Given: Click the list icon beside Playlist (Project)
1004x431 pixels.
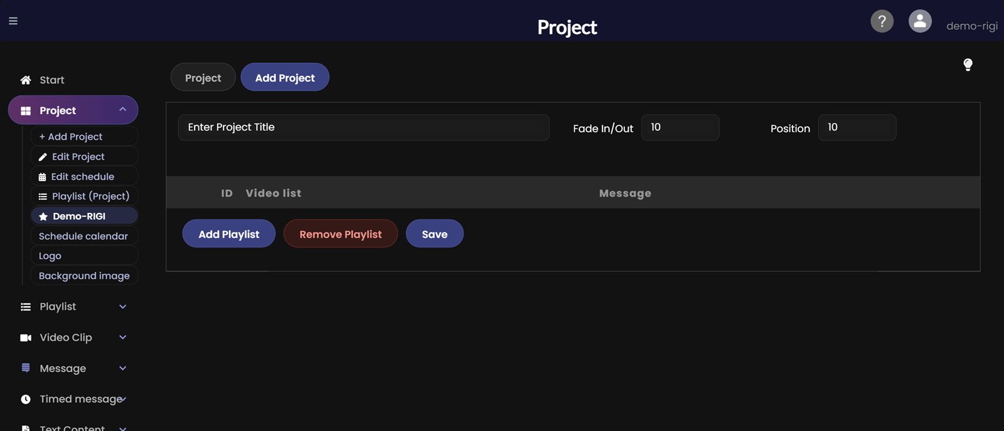Looking at the screenshot, I should (43, 197).
